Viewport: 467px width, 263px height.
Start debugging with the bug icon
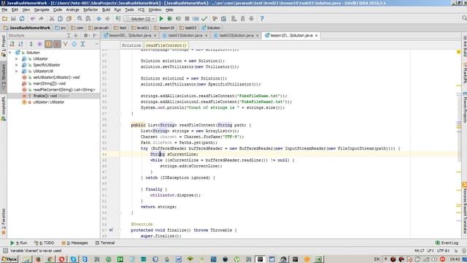point(170,19)
